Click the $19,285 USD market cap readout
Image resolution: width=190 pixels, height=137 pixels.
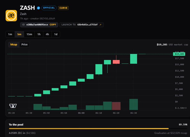(x=172, y=44)
